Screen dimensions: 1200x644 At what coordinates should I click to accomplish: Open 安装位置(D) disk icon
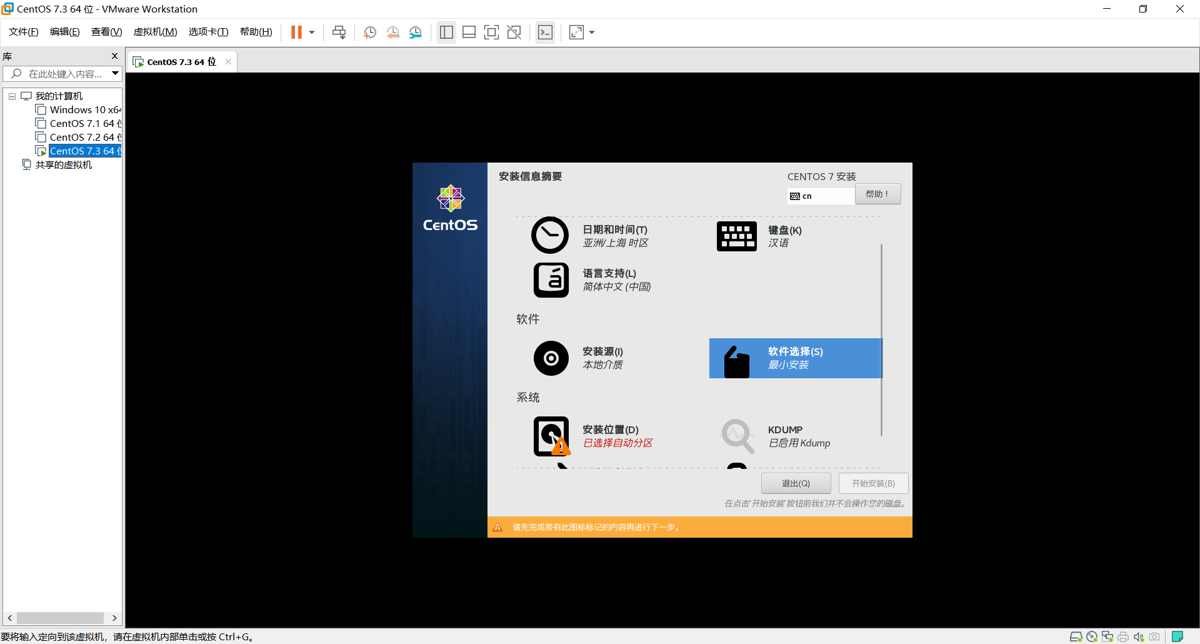(551, 436)
